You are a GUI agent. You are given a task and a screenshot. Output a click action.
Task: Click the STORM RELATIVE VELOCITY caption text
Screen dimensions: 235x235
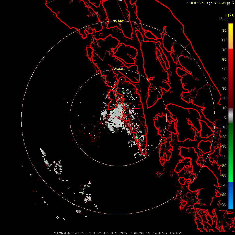pos(81,233)
